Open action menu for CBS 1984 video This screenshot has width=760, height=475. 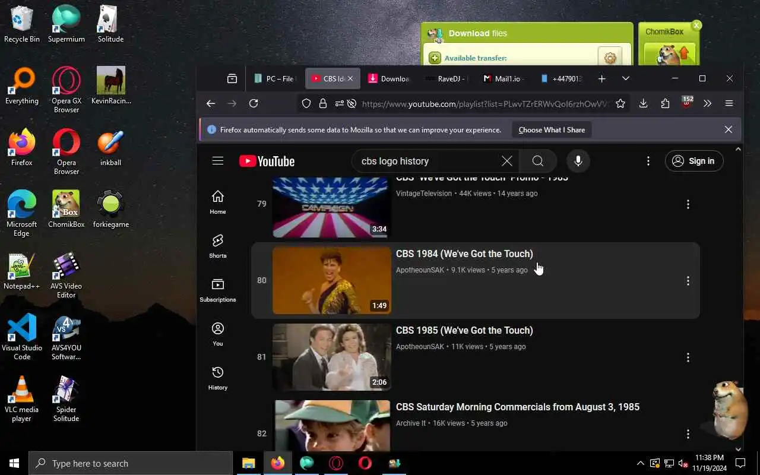[688, 281]
